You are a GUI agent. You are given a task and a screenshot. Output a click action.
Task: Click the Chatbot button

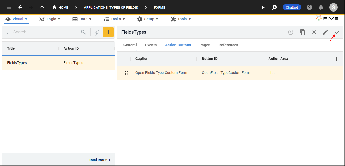(292, 7)
